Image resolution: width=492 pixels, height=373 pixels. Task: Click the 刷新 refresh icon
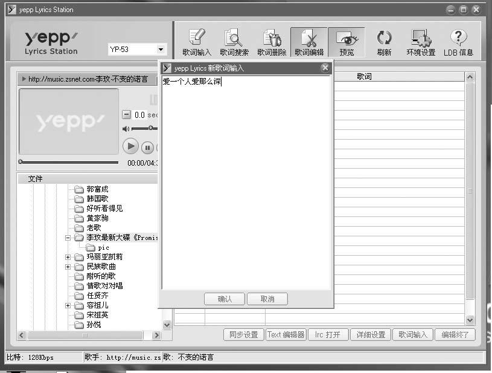pos(384,42)
